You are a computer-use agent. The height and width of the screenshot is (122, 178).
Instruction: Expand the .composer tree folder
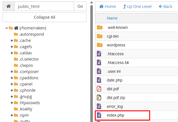pos(12,72)
